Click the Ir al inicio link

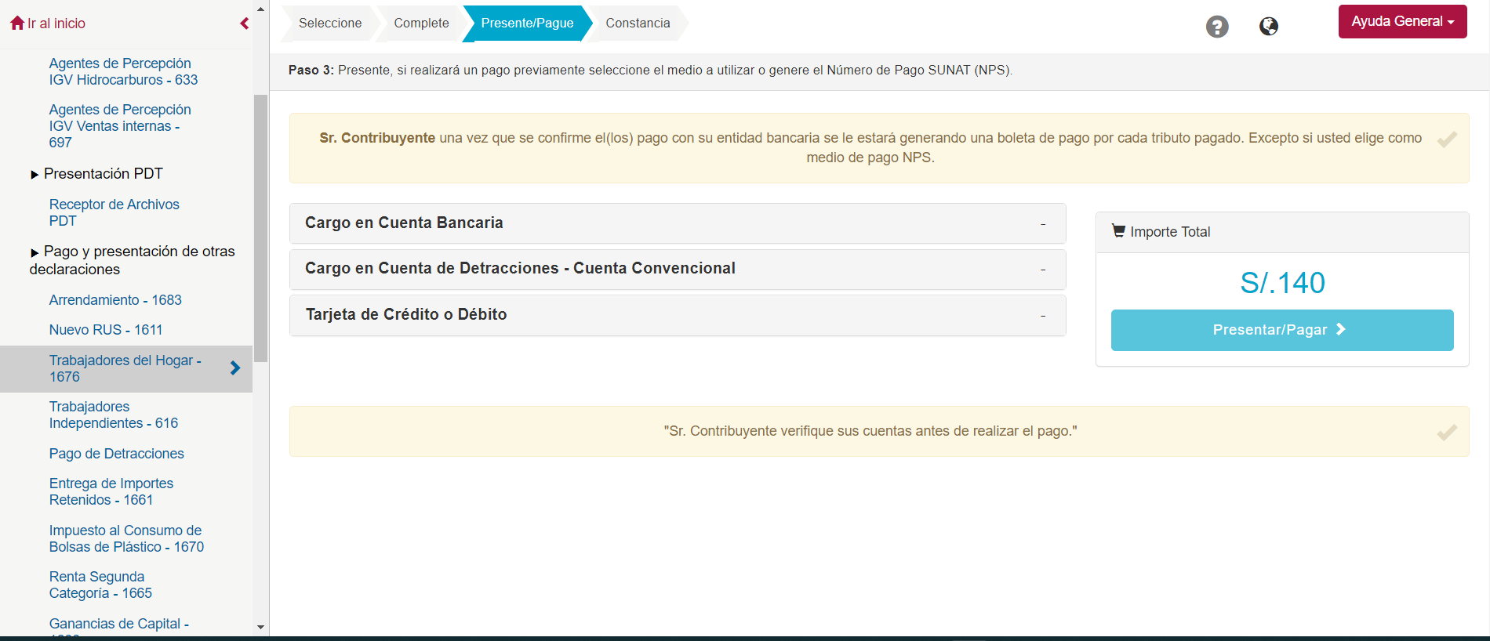tap(56, 24)
